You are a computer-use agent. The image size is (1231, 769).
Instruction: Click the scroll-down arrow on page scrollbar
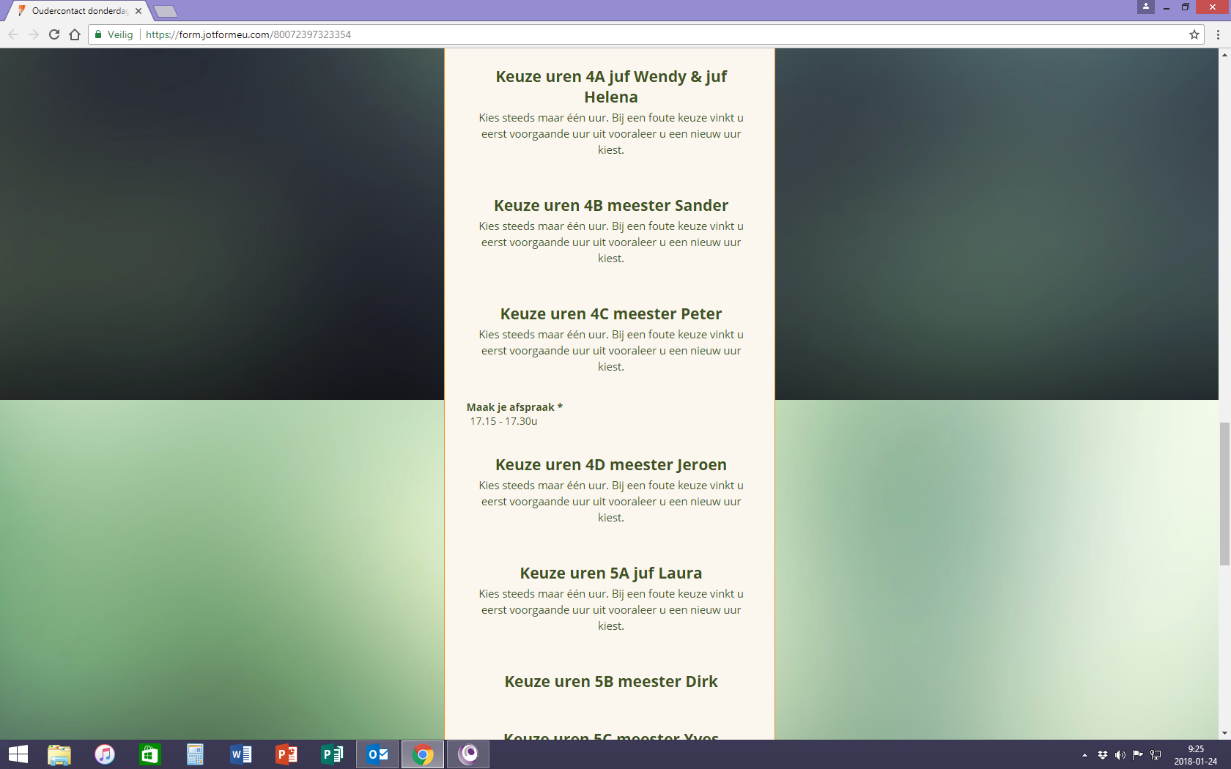click(1224, 733)
